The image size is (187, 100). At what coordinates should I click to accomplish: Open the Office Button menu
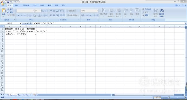pos(3,3)
